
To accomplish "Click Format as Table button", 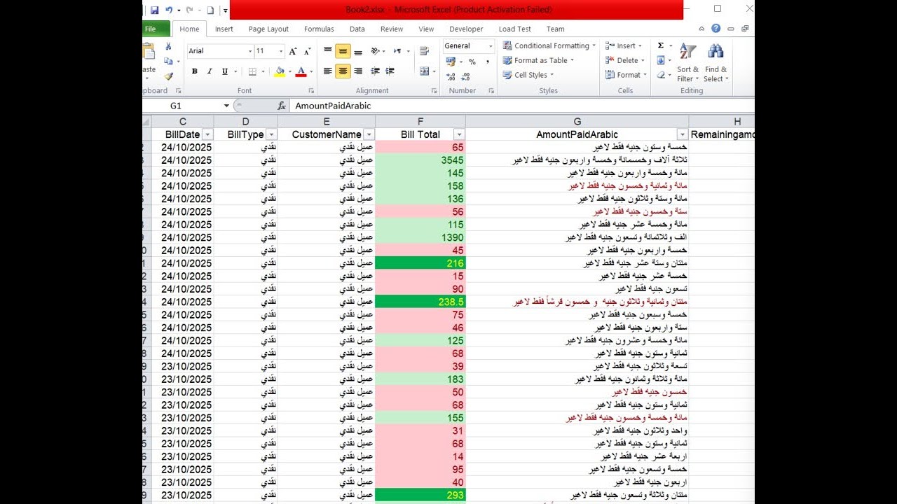I will pos(538,60).
